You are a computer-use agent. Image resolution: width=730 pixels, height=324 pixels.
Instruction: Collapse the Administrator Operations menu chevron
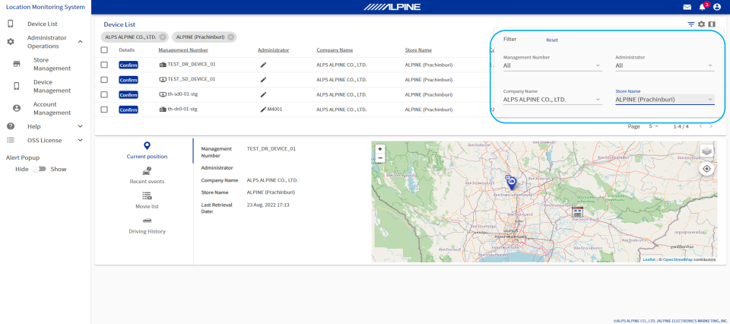point(80,42)
